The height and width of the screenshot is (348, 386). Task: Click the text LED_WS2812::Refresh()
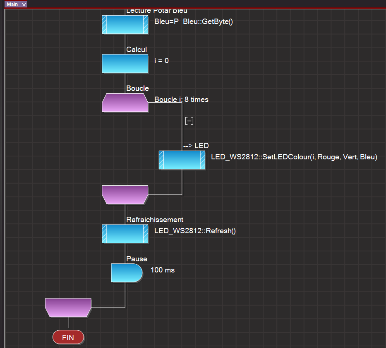tap(195, 231)
